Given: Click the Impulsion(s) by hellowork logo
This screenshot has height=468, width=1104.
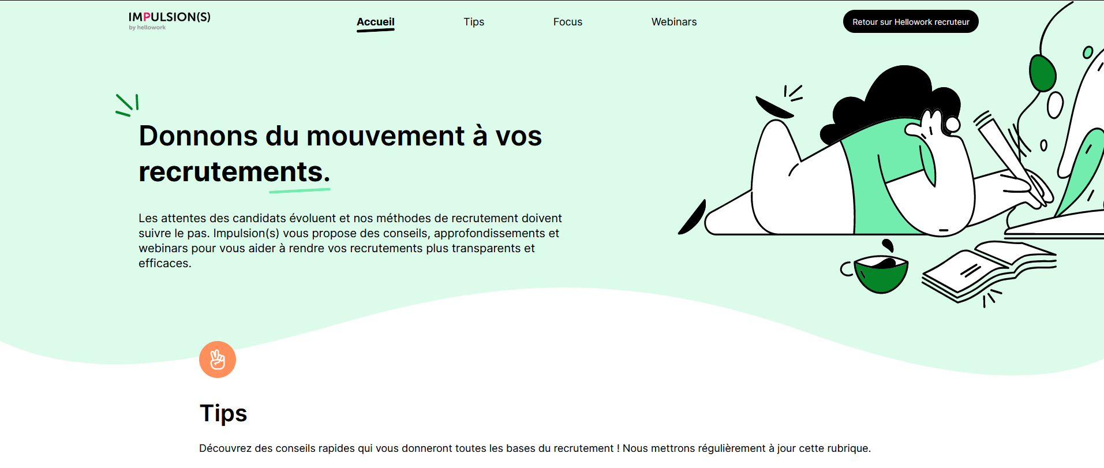Looking at the screenshot, I should [169, 21].
